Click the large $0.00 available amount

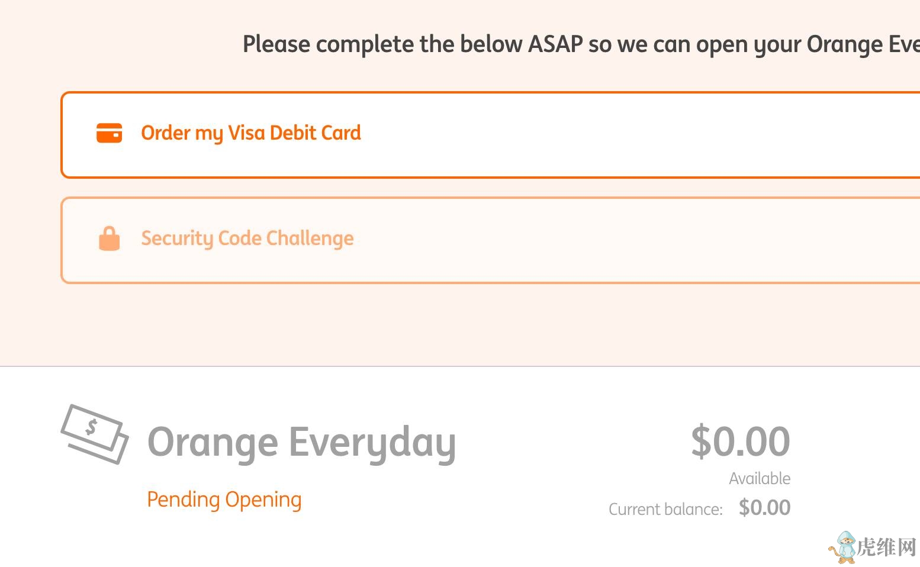pos(740,442)
